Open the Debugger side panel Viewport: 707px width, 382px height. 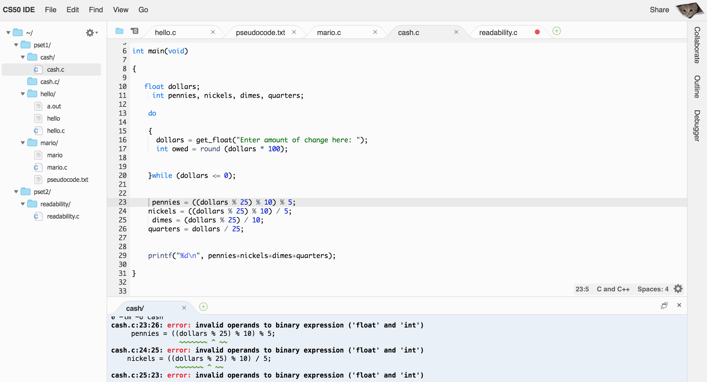pos(697,126)
